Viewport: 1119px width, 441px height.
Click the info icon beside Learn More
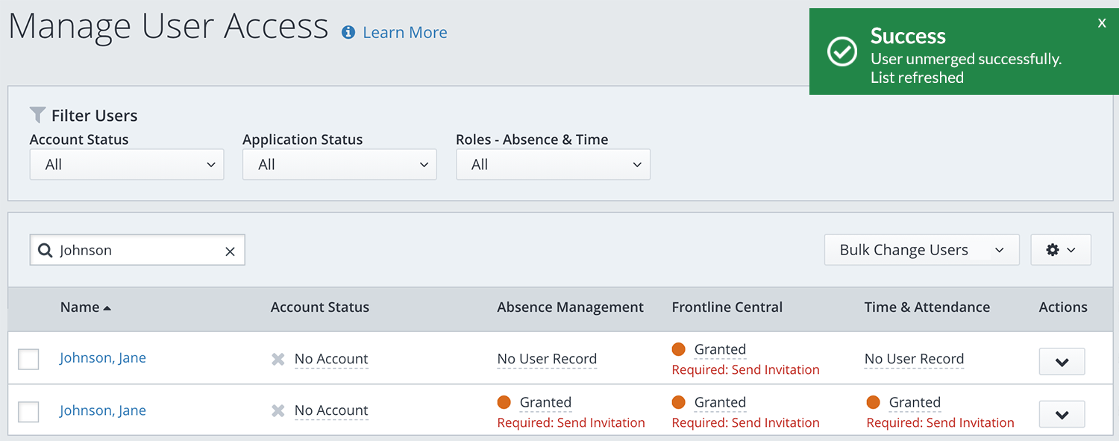click(x=348, y=32)
